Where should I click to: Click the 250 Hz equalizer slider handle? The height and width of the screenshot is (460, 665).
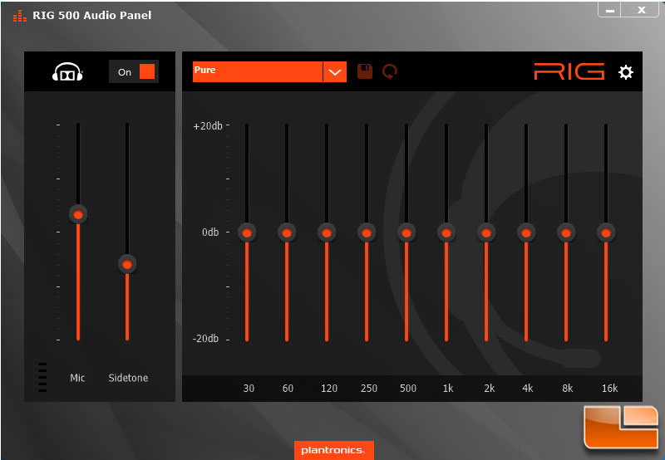tap(367, 232)
